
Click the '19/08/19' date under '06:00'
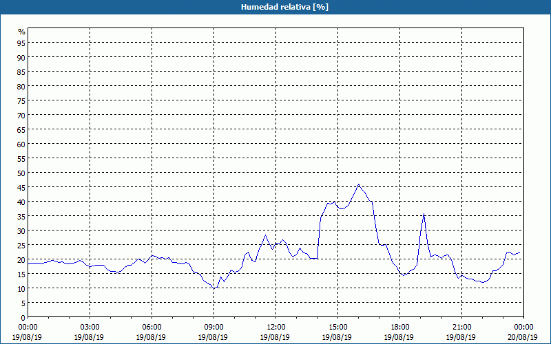(x=151, y=337)
